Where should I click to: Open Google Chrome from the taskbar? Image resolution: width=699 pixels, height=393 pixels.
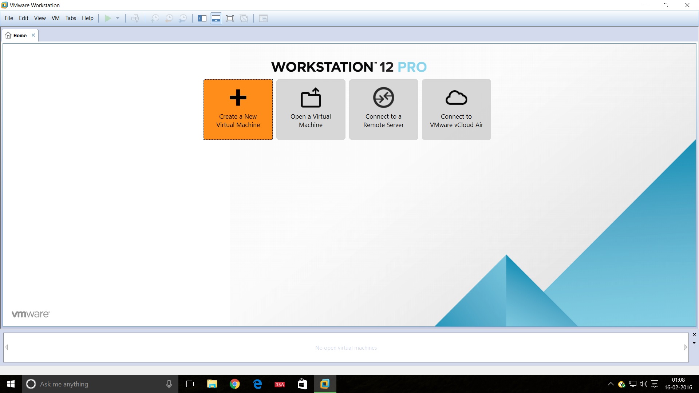point(235,384)
